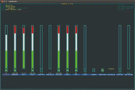
Task: Click the Auto-Mute 'Disabled' value
Action: 111,69
